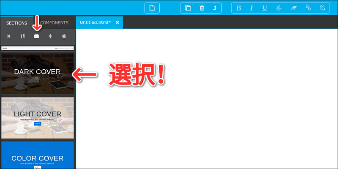Select the Dark Cover section thumbnail
The width and height of the screenshot is (338, 169).
tap(38, 74)
